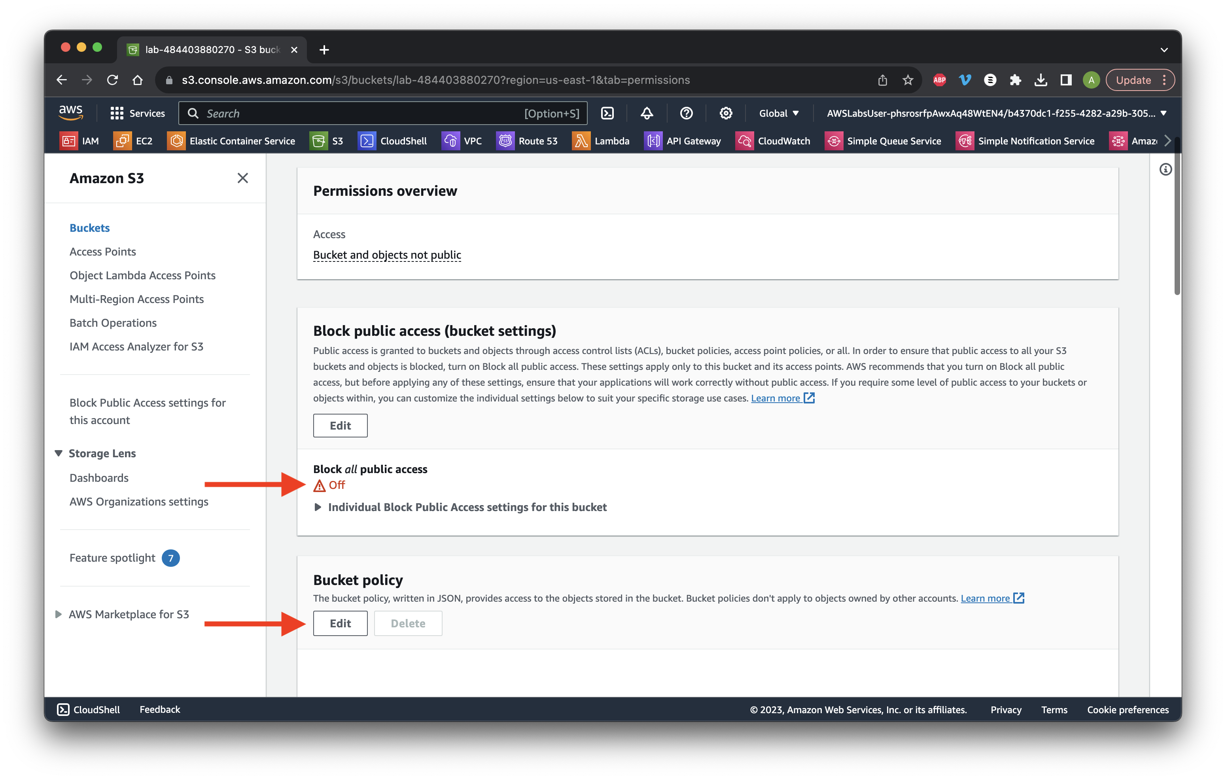The width and height of the screenshot is (1226, 780).
Task: Open the Route 53 shortcut
Action: [527, 141]
